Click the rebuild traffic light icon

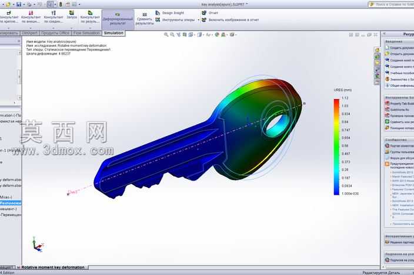click(61, 4)
